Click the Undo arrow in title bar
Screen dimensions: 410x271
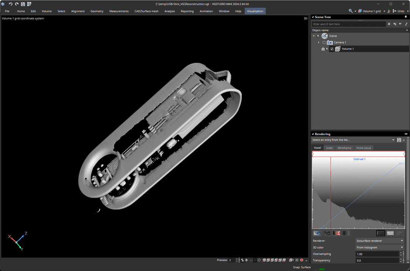coord(11,4)
